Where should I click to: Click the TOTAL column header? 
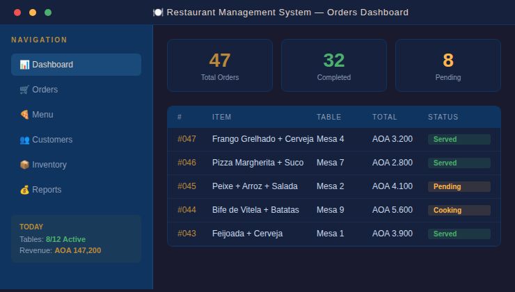(x=385, y=117)
